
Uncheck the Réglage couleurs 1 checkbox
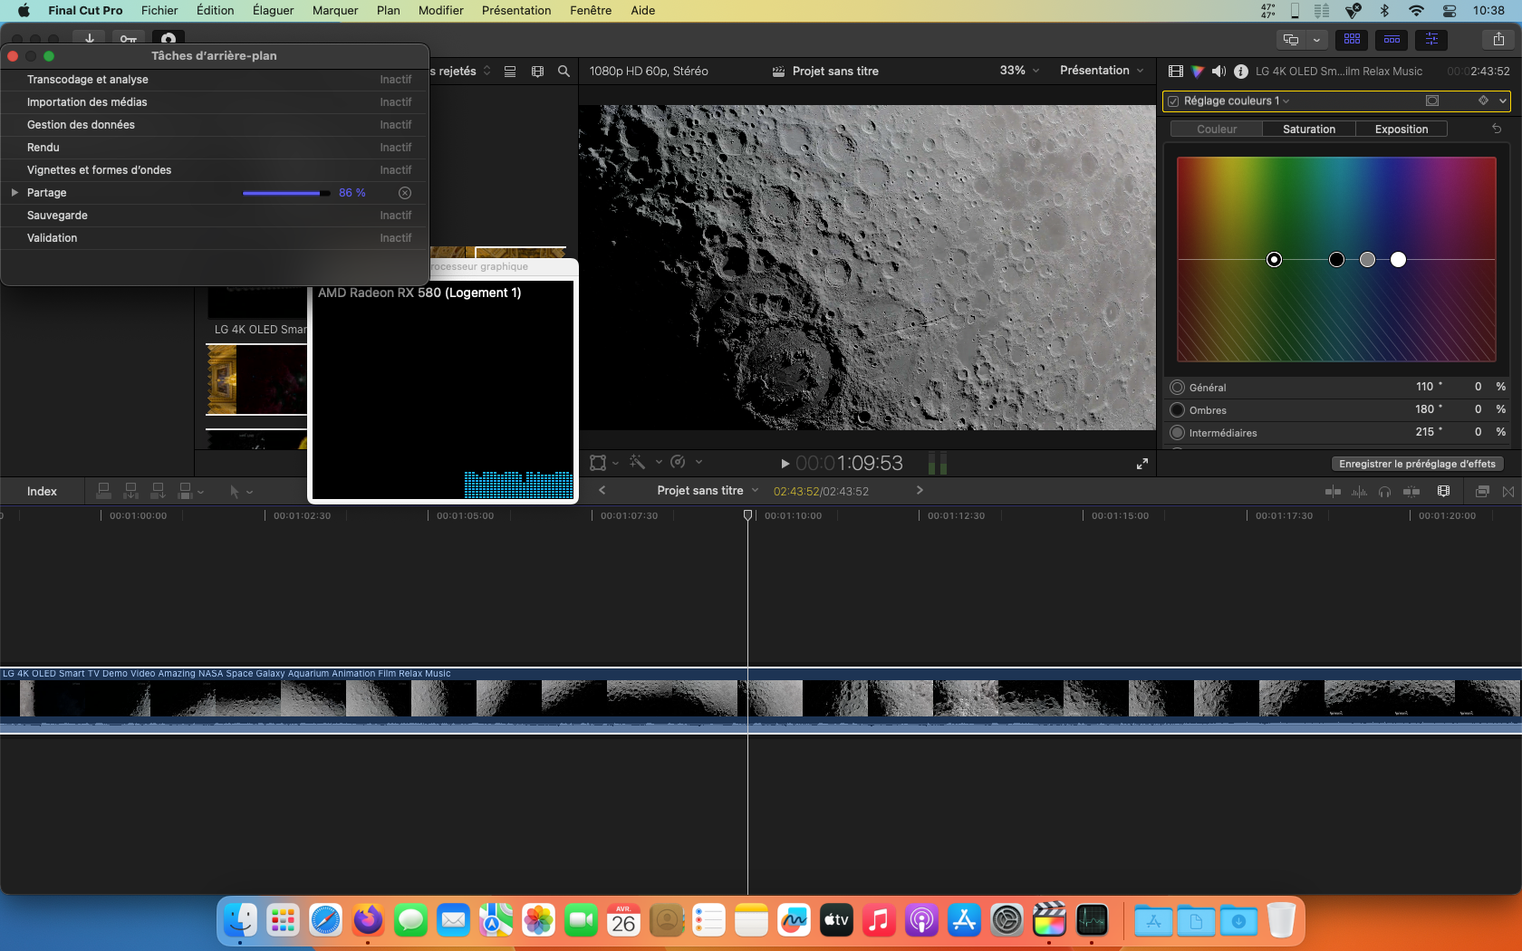click(x=1173, y=101)
